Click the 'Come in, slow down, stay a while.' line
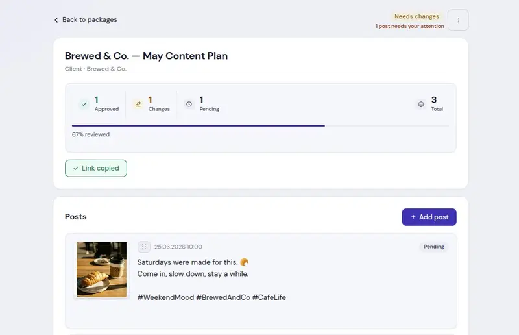Image resolution: width=519 pixels, height=335 pixels. tap(193, 274)
